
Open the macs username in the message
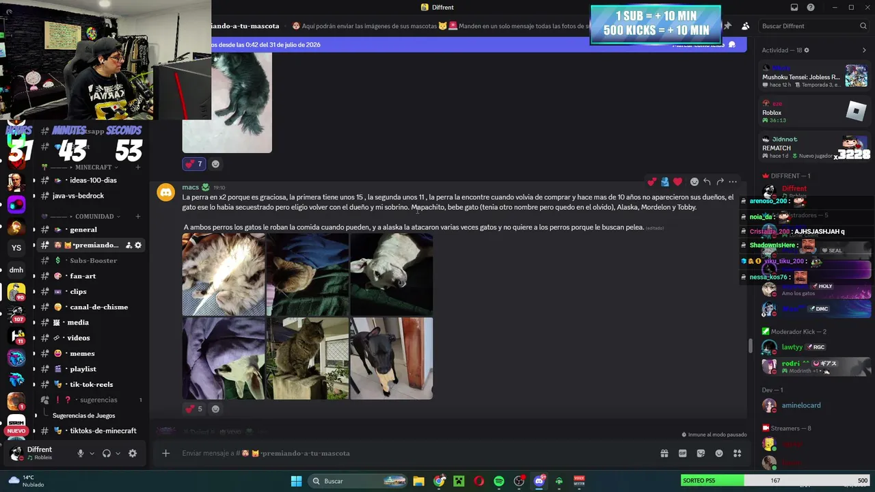191,187
